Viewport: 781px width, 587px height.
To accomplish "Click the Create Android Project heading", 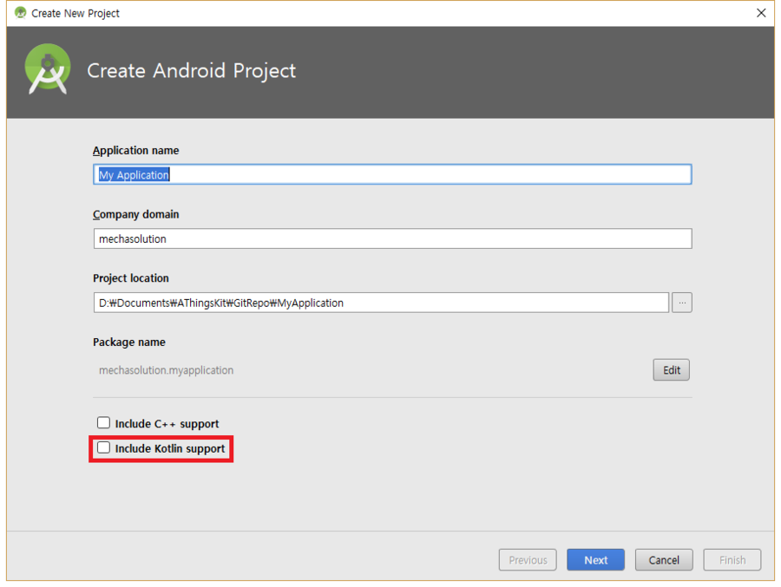I will tap(191, 71).
